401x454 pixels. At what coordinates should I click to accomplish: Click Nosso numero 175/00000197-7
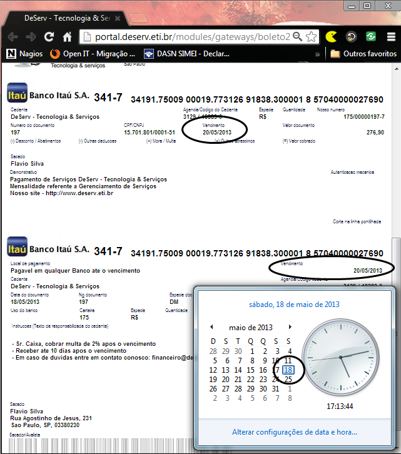pyautogui.click(x=364, y=117)
